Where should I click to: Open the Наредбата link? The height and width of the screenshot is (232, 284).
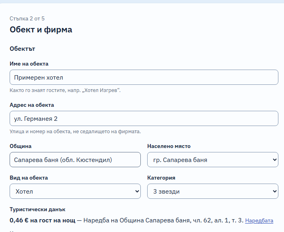[x=259, y=220]
